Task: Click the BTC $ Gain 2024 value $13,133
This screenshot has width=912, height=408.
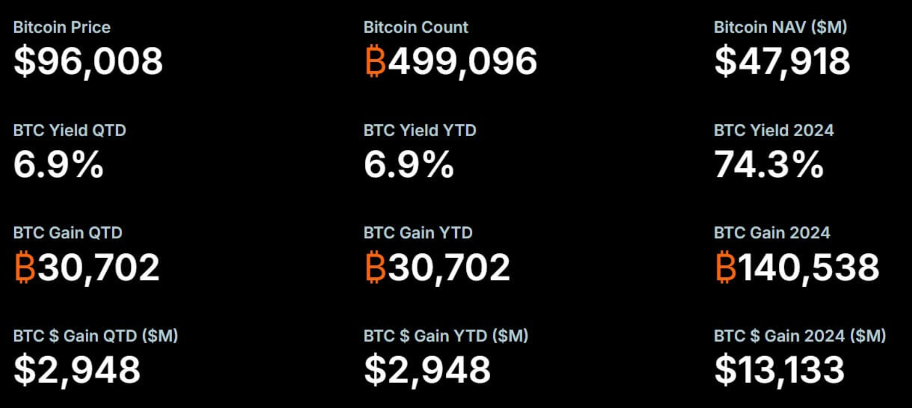Action: click(779, 370)
